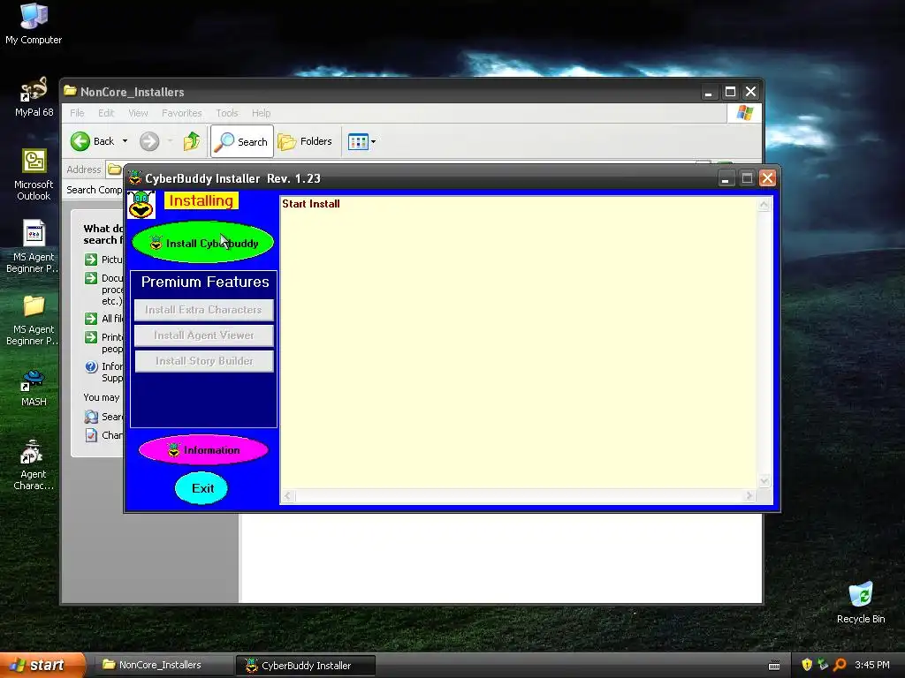Open Favorites menu in Explorer window
The width and height of the screenshot is (905, 678).
coord(182,113)
